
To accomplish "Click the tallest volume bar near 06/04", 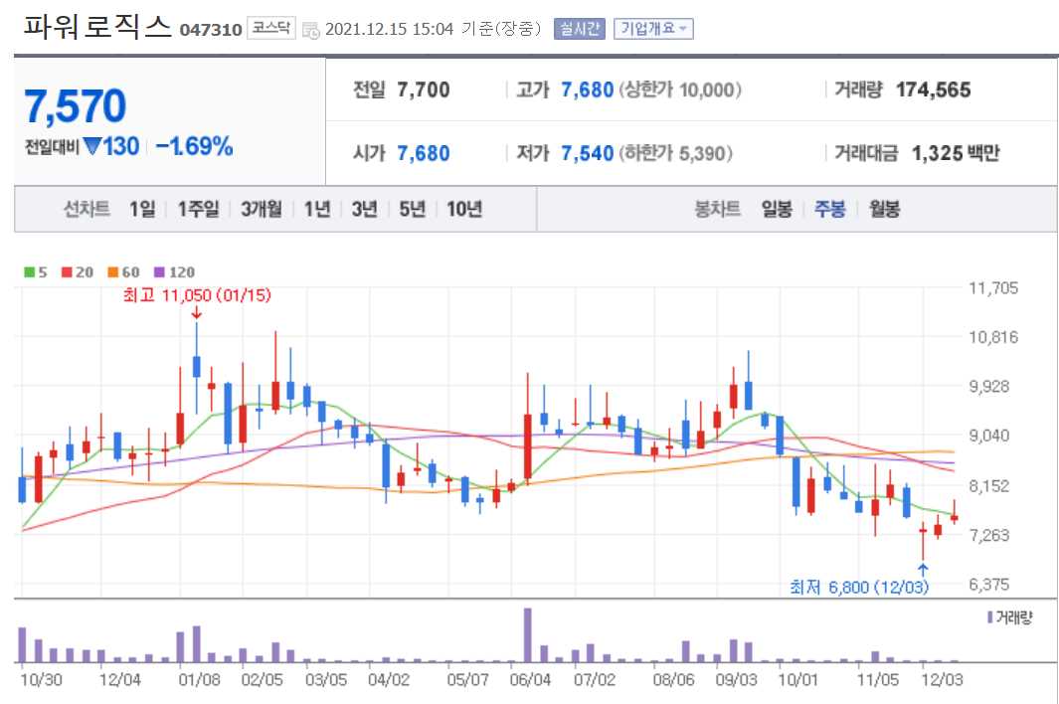I will pyautogui.click(x=528, y=636).
